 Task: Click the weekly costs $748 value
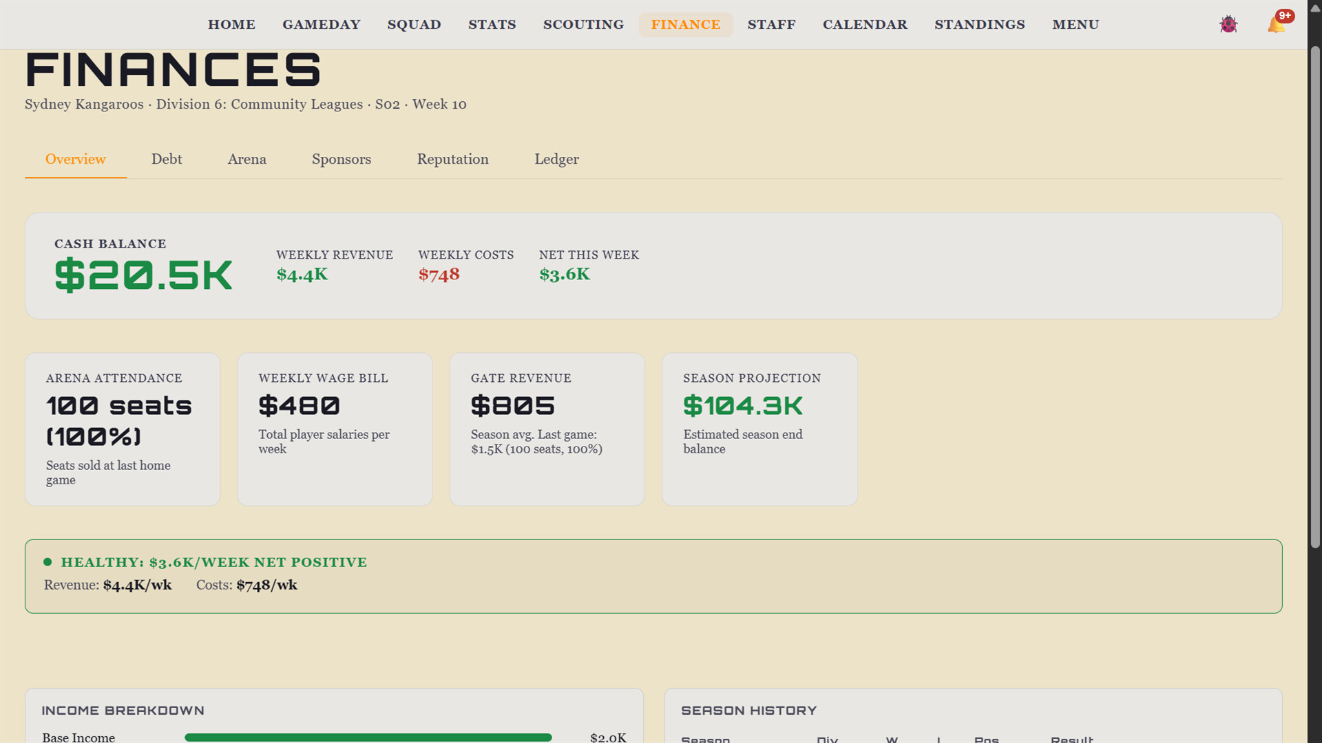click(x=439, y=274)
